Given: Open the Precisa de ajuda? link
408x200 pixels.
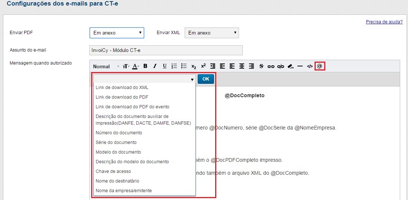Looking at the screenshot, I should tap(384, 22).
